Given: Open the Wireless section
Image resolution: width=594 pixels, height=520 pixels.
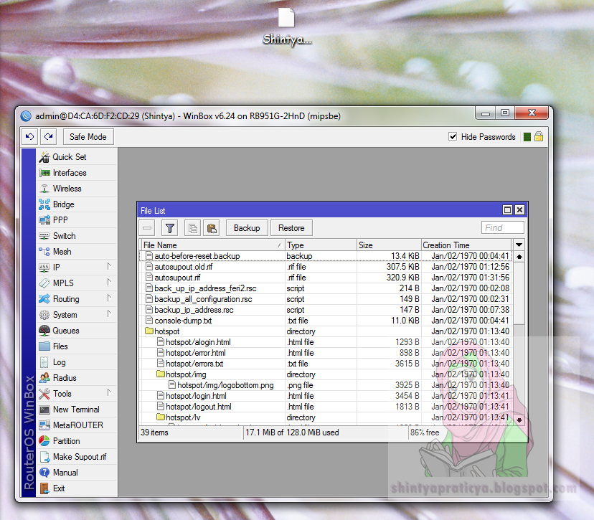Looking at the screenshot, I should pos(77,189).
